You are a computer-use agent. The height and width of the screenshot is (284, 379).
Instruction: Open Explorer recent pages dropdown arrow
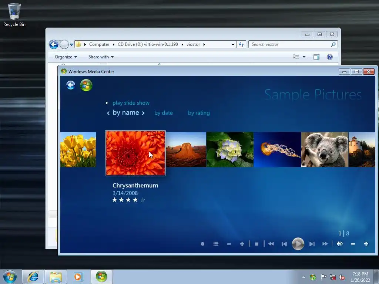[x=71, y=44]
